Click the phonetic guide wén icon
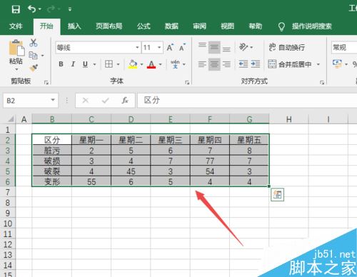Viewport: 357px width, 277px height. coord(175,64)
